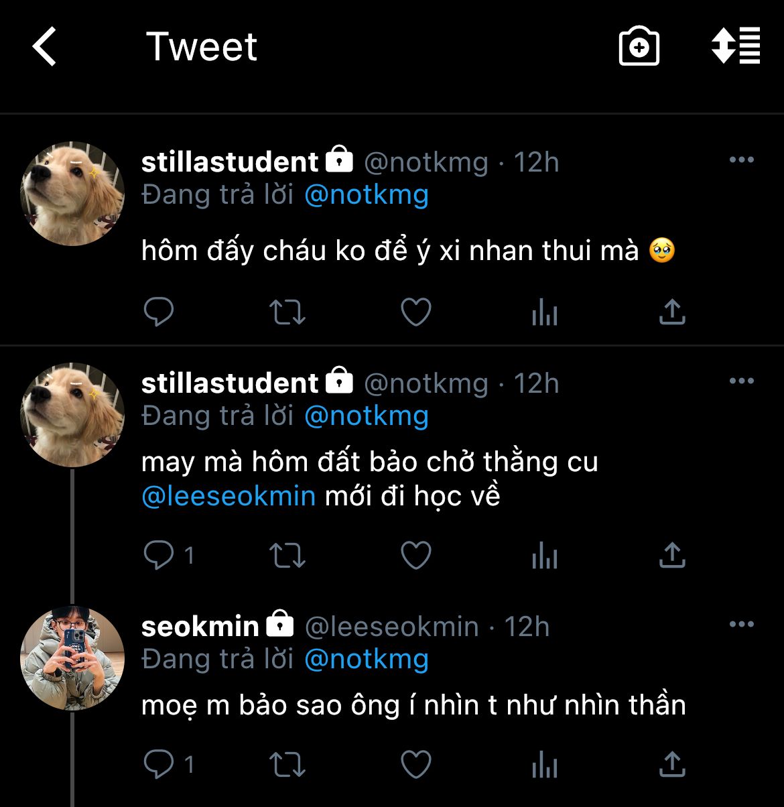This screenshot has height=807, width=784.
Task: Share the "hôm đấy cháu" tweet
Action: click(x=672, y=312)
